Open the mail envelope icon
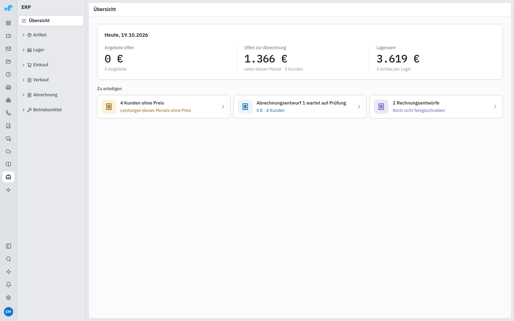This screenshot has width=514, height=321. coord(9,49)
